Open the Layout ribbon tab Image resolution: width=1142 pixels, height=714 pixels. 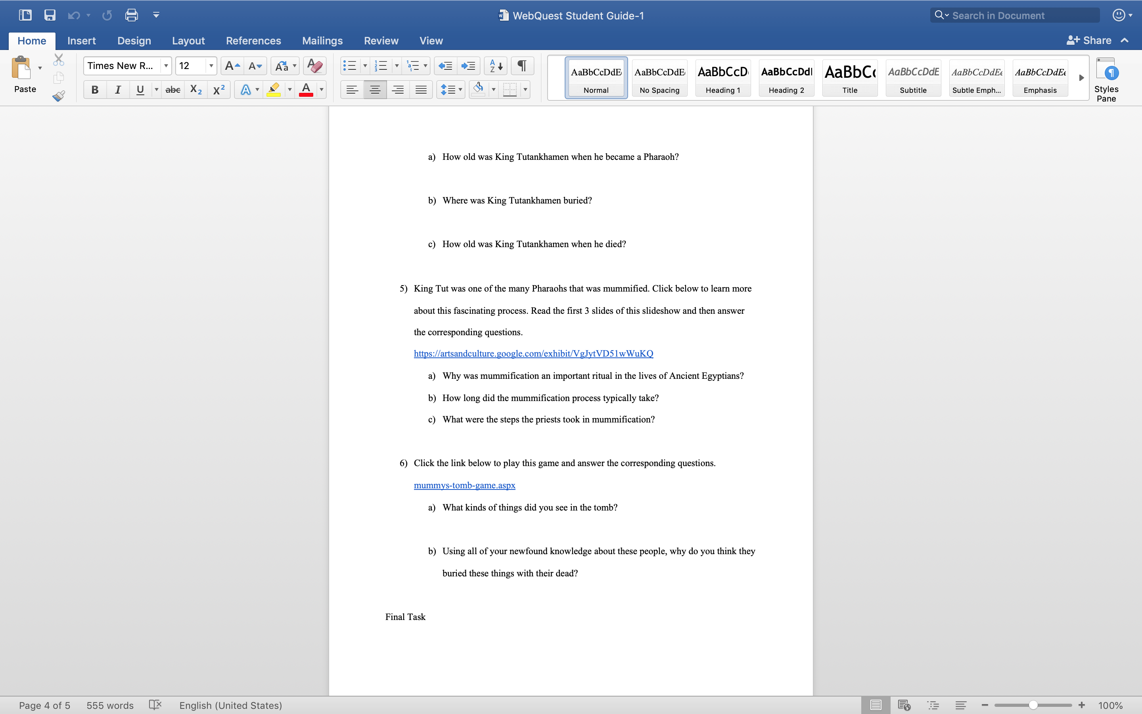(188, 40)
